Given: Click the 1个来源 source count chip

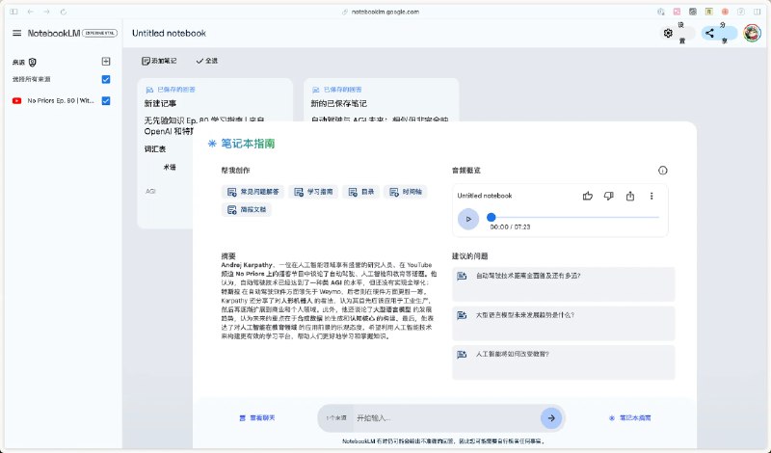Looking at the screenshot, I should click(335, 418).
